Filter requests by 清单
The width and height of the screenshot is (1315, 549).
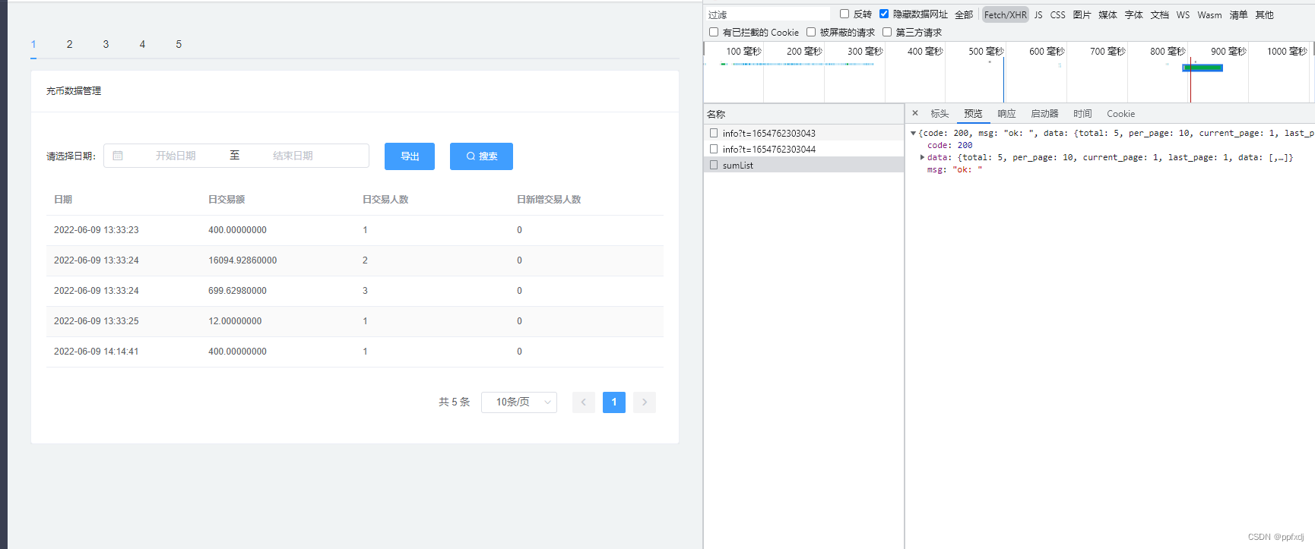point(1239,14)
